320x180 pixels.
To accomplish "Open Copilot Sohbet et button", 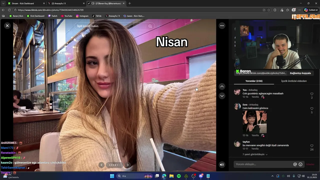I will pyautogui.click(x=311, y=10).
